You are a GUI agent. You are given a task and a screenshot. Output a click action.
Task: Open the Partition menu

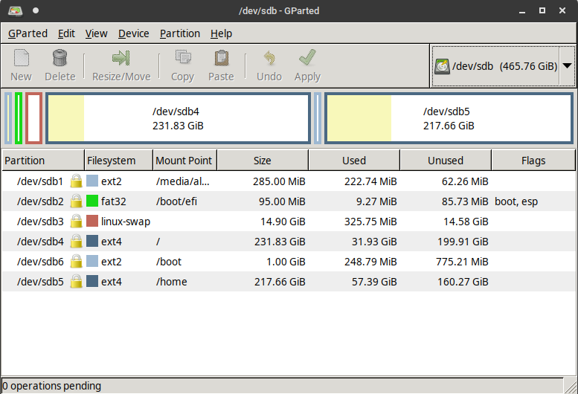point(180,33)
